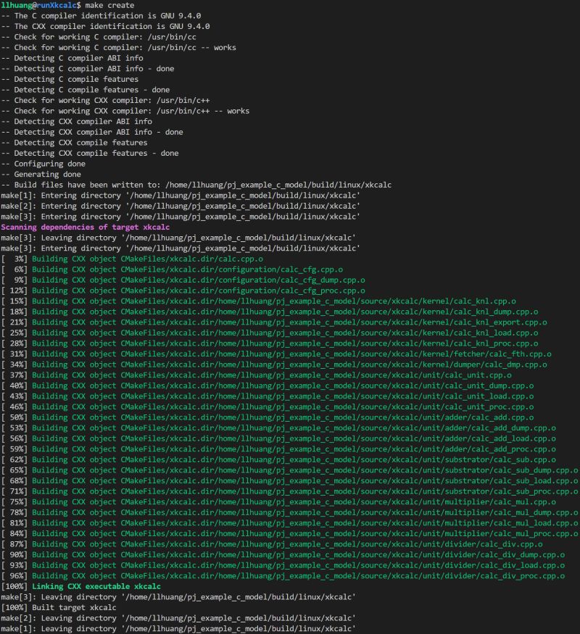580x634 pixels.
Task: Click the line 'The C compiler identification is GNU 9.4.0'
Action: click(x=101, y=16)
